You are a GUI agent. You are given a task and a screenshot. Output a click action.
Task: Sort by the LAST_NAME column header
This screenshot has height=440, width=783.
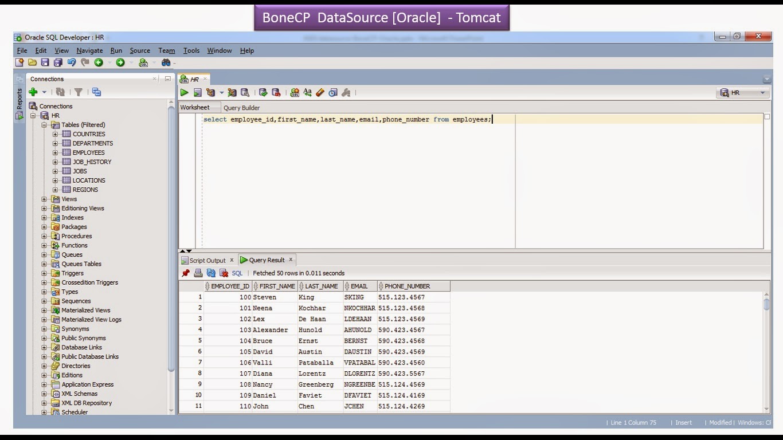(320, 286)
